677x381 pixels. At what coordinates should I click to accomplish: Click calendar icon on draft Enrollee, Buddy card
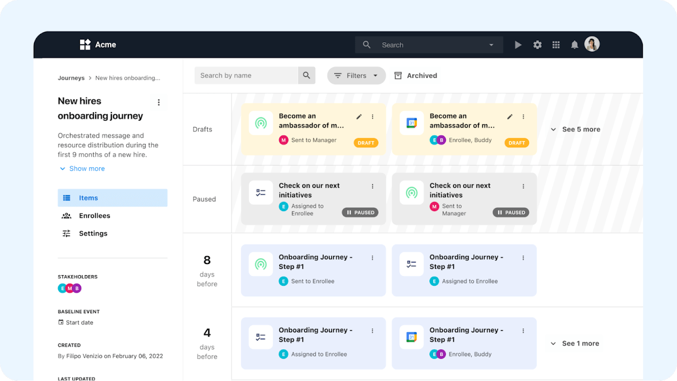[x=411, y=123]
